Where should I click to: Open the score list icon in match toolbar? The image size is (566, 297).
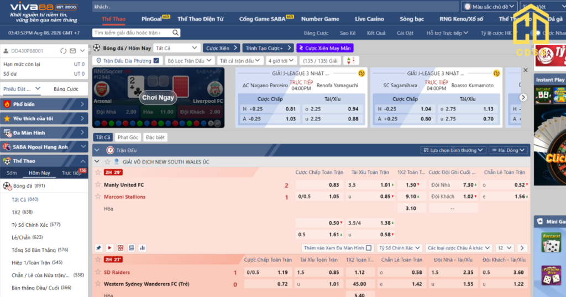[132, 248]
